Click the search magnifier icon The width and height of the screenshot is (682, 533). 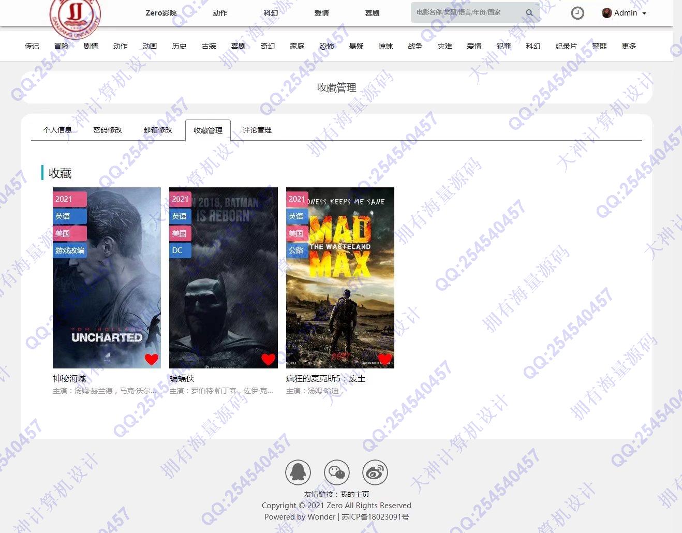point(529,13)
